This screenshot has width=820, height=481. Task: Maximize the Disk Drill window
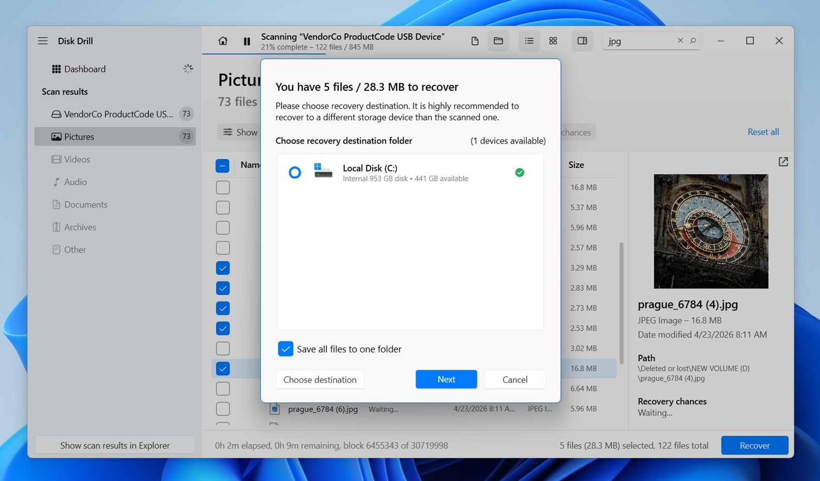pos(750,41)
